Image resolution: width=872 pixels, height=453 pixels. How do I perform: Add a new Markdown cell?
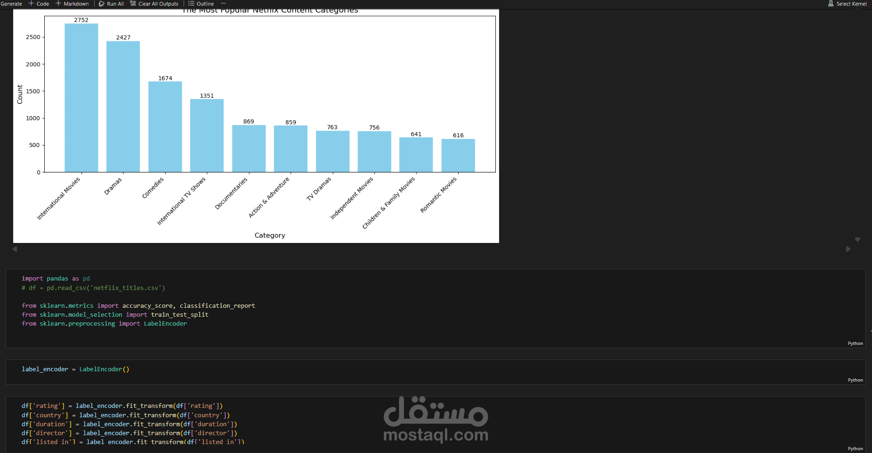[72, 4]
